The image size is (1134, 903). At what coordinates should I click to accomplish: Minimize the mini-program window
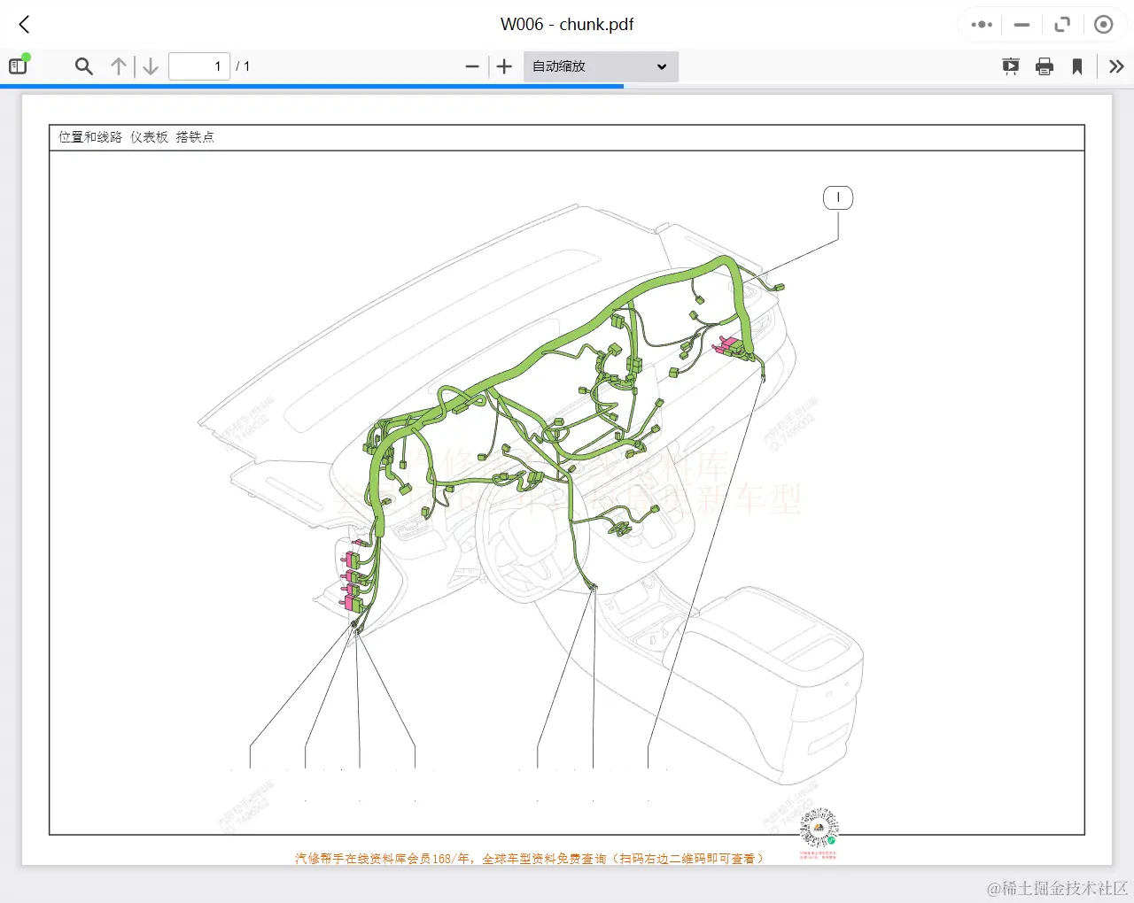[x=1021, y=25]
